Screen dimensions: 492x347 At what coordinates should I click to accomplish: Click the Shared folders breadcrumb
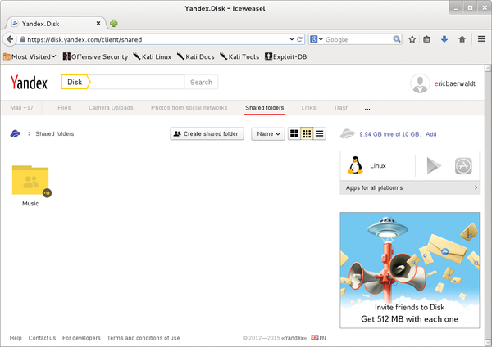coord(55,133)
